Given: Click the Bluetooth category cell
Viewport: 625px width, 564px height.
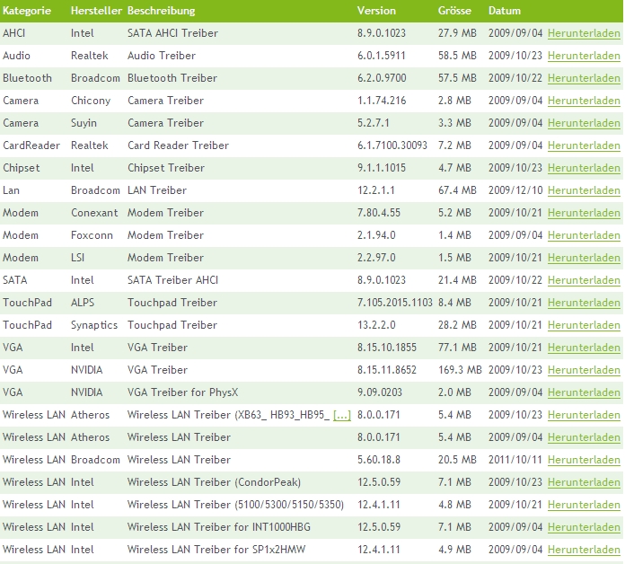Looking at the screenshot, I should pyautogui.click(x=27, y=78).
